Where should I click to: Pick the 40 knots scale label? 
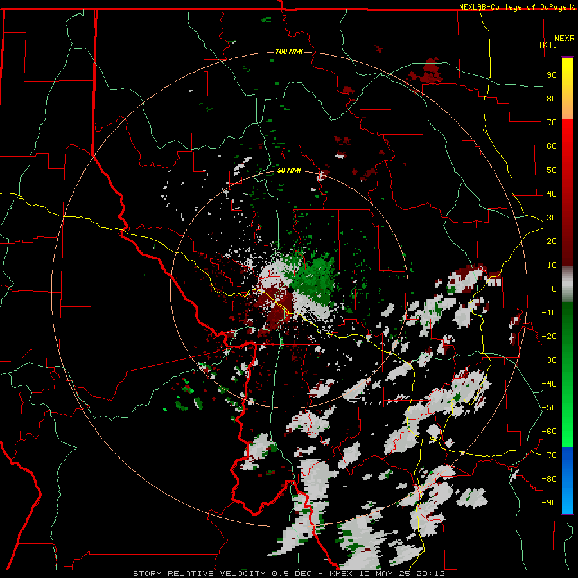(552, 194)
